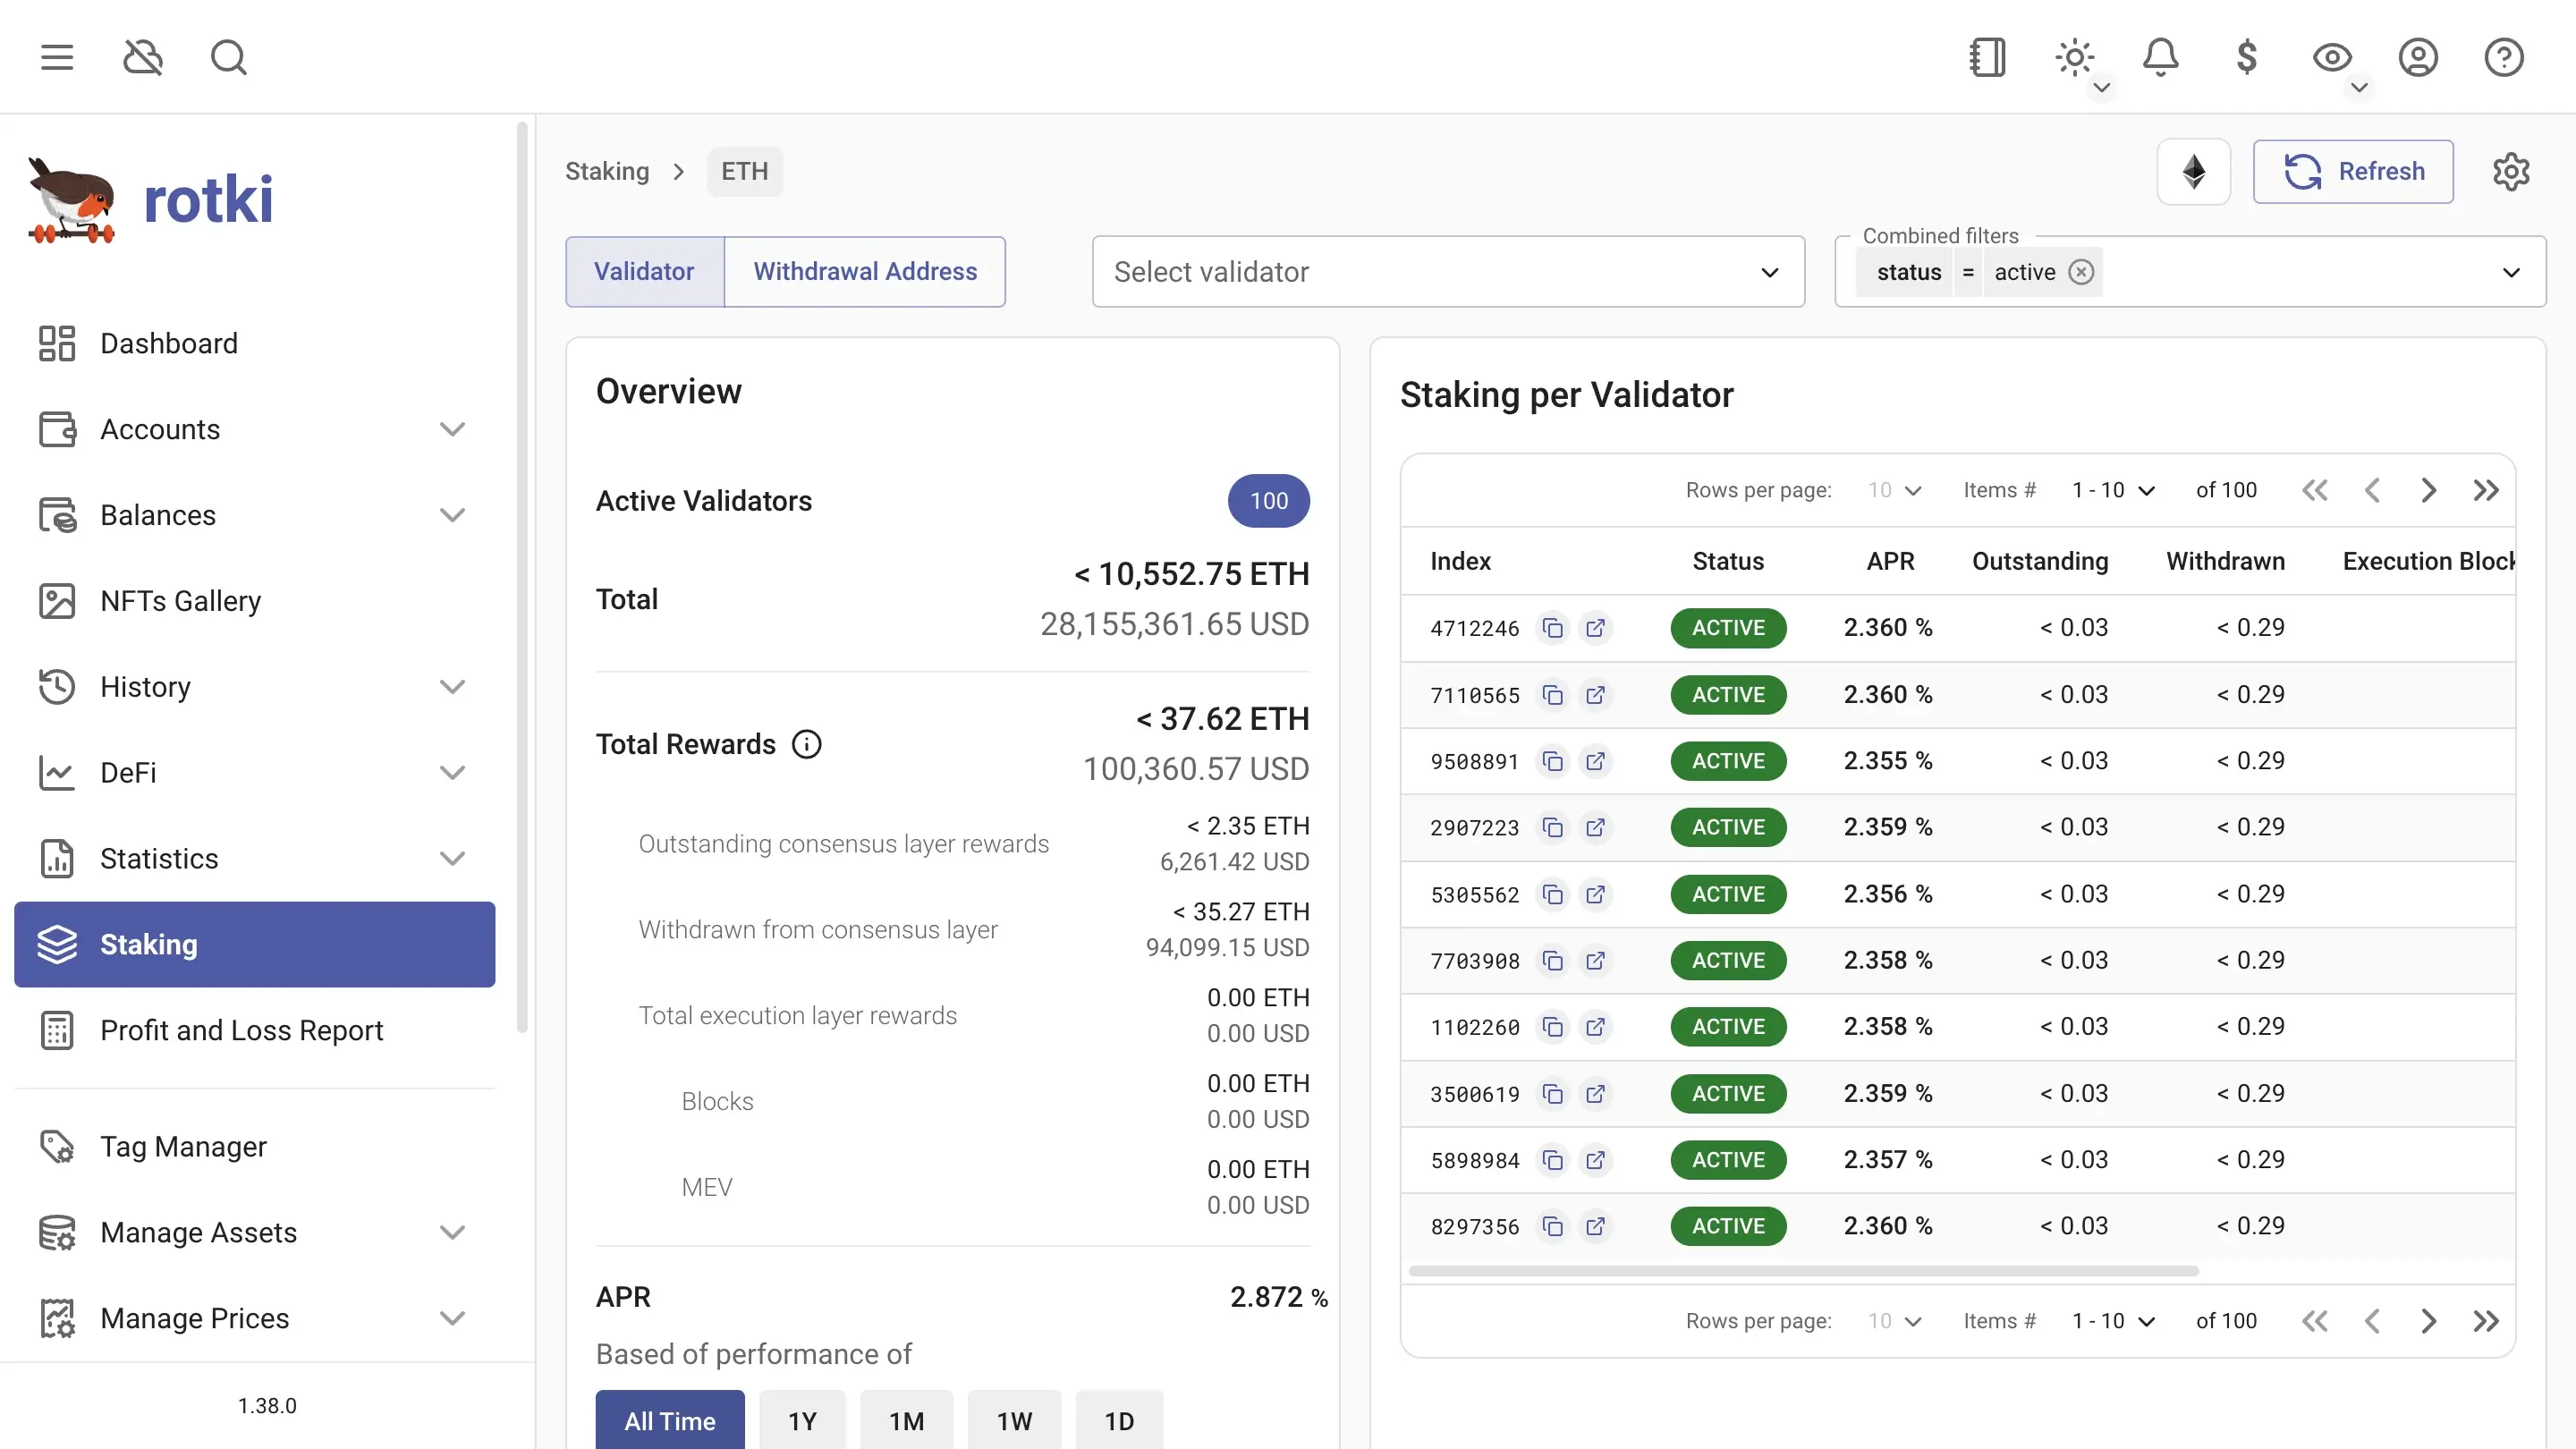
Task: Open the global search icon
Action: coord(229,57)
